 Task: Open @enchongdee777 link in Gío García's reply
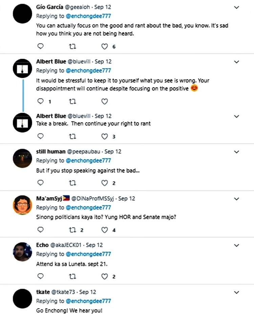[88, 16]
